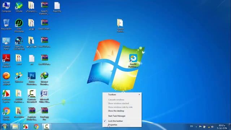The height and width of the screenshot is (130, 231).
Task: Open the HiSuite shortcut
Action: pos(19,7)
